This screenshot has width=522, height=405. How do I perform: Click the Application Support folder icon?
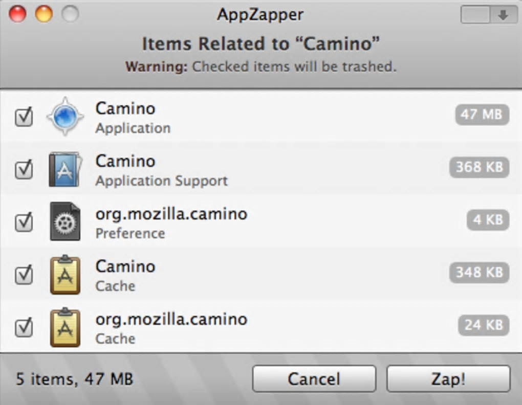[x=64, y=169]
